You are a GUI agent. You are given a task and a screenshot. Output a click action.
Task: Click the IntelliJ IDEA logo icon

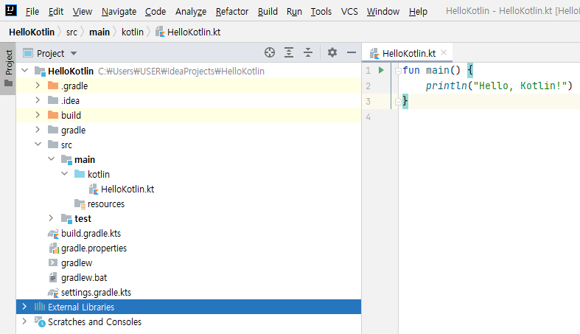coord(11,10)
